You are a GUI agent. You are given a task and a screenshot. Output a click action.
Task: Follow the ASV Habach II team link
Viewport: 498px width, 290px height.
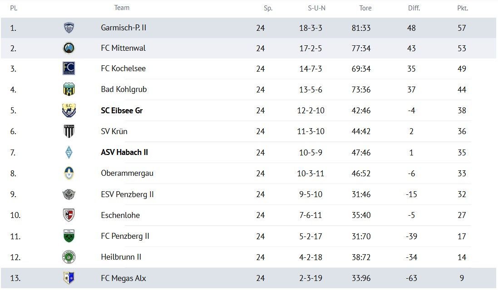pyautogui.click(x=124, y=152)
